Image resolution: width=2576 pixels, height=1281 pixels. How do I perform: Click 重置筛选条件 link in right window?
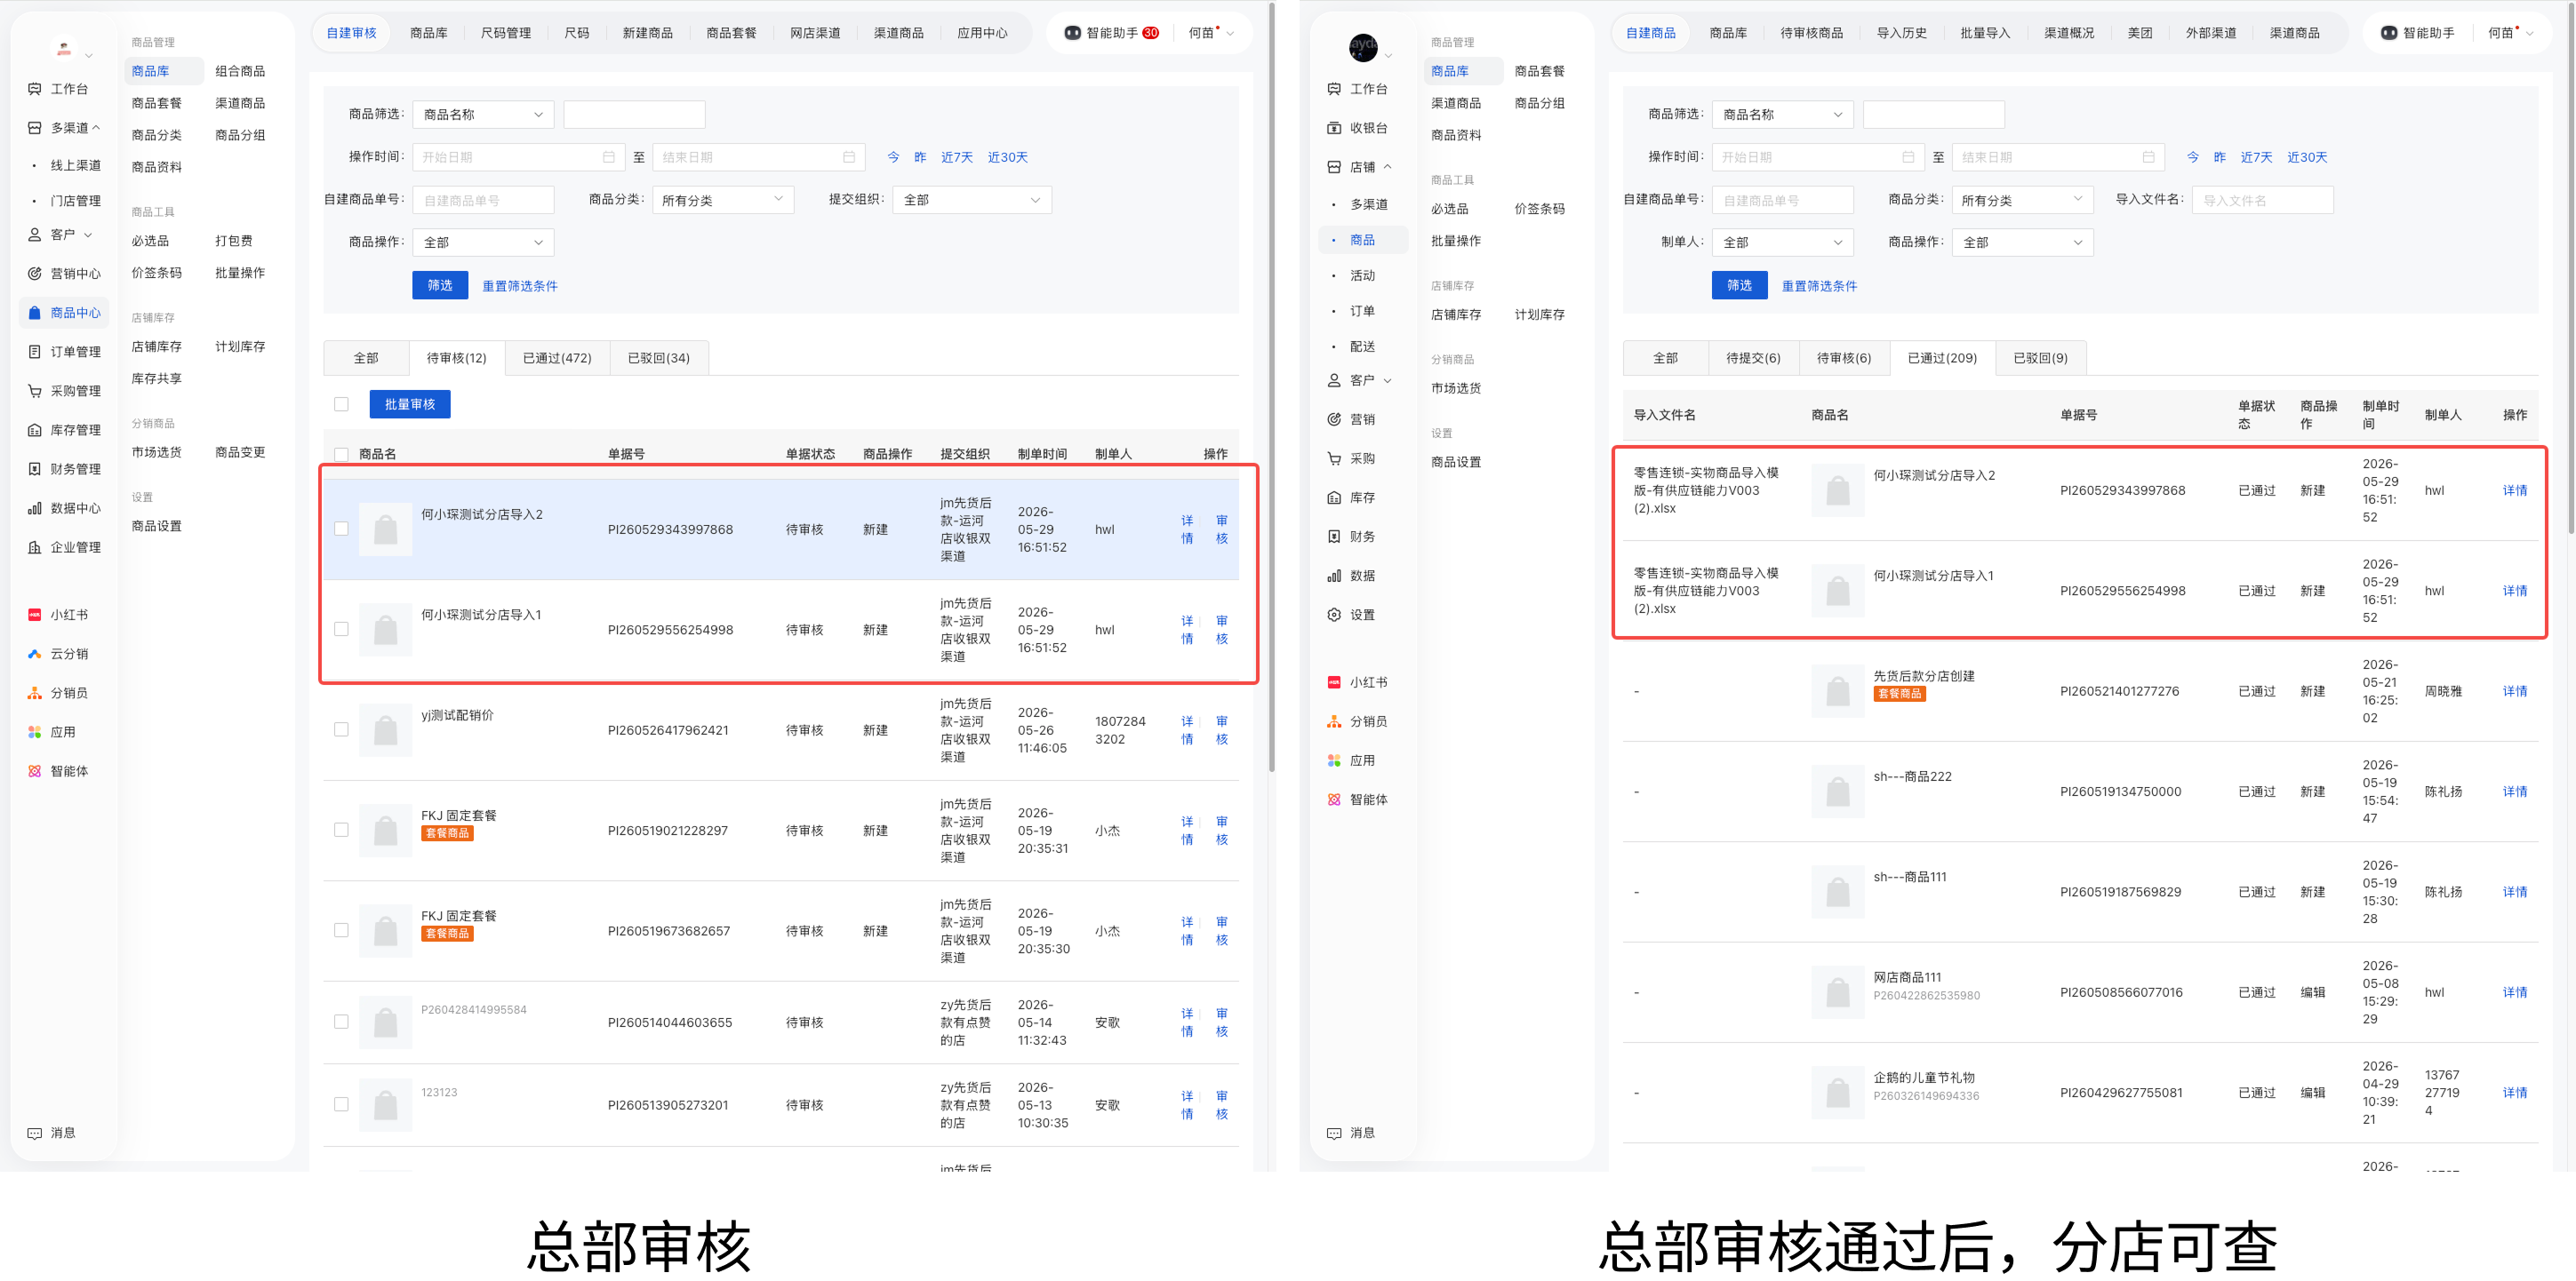coord(1819,286)
